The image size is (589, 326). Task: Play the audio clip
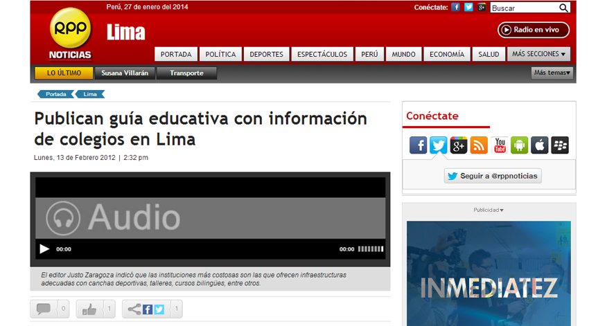pos(44,248)
